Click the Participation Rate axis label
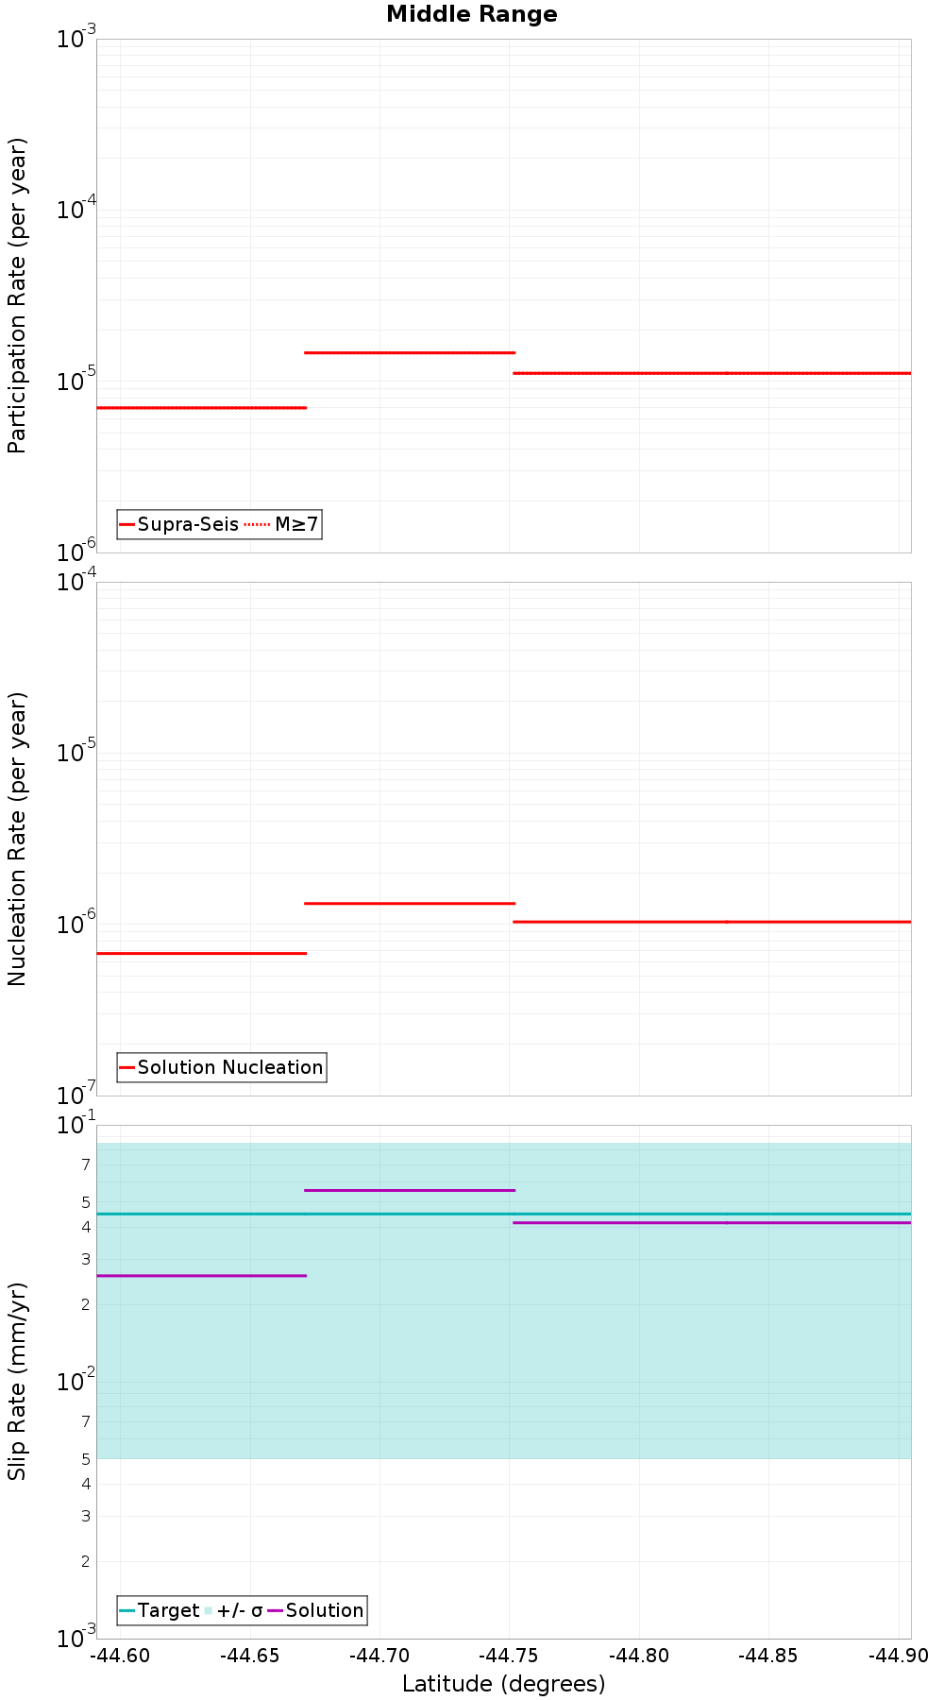 (17, 296)
